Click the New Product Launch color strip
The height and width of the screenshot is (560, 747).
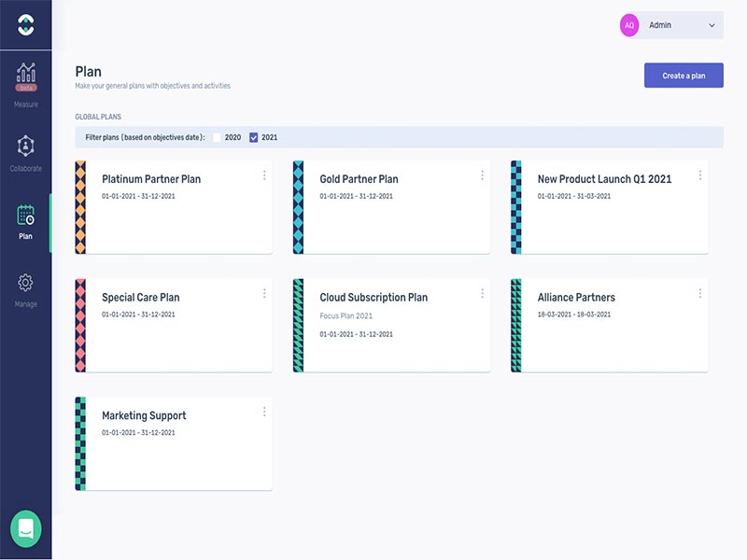point(515,207)
